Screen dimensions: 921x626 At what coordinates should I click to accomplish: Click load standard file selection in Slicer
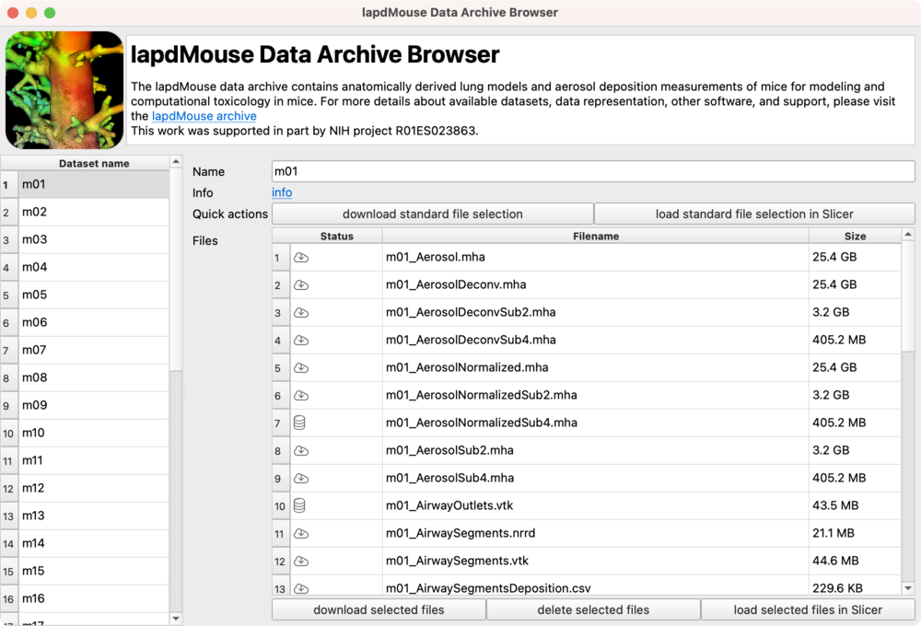tap(754, 214)
